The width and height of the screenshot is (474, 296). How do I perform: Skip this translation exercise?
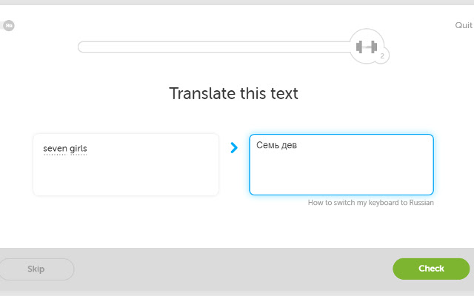tap(36, 269)
